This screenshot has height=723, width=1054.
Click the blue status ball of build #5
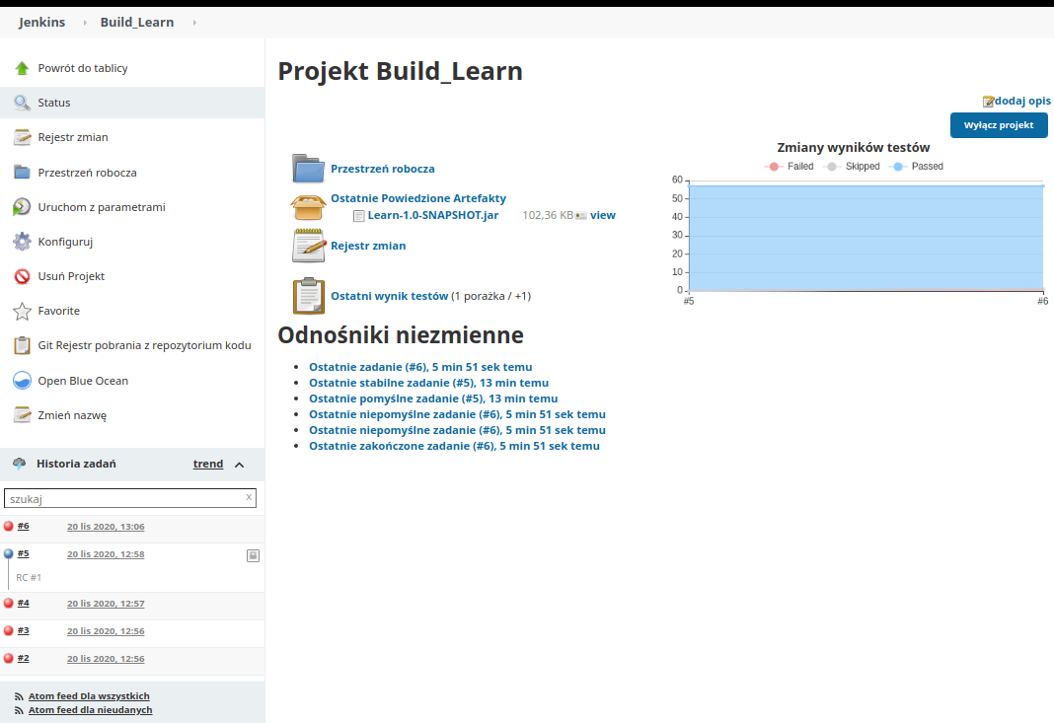9,553
